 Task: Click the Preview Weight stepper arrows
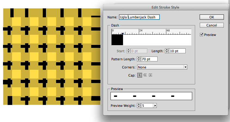(x=139, y=105)
